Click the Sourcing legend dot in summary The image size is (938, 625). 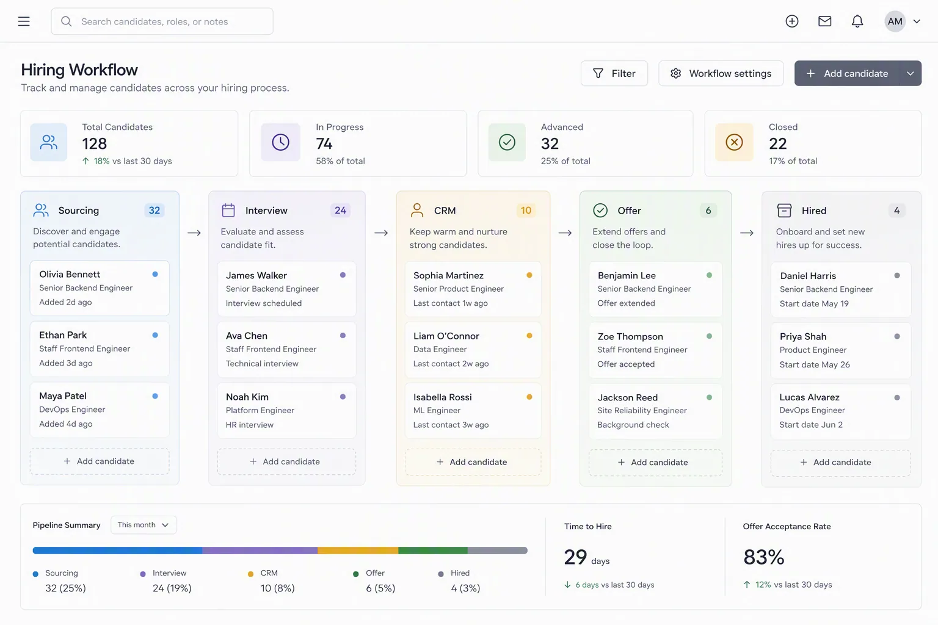point(35,574)
